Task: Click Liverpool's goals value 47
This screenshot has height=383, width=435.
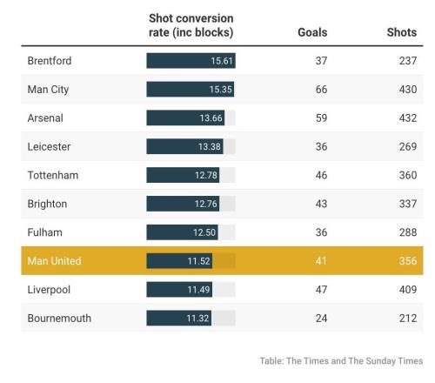Action: [321, 289]
